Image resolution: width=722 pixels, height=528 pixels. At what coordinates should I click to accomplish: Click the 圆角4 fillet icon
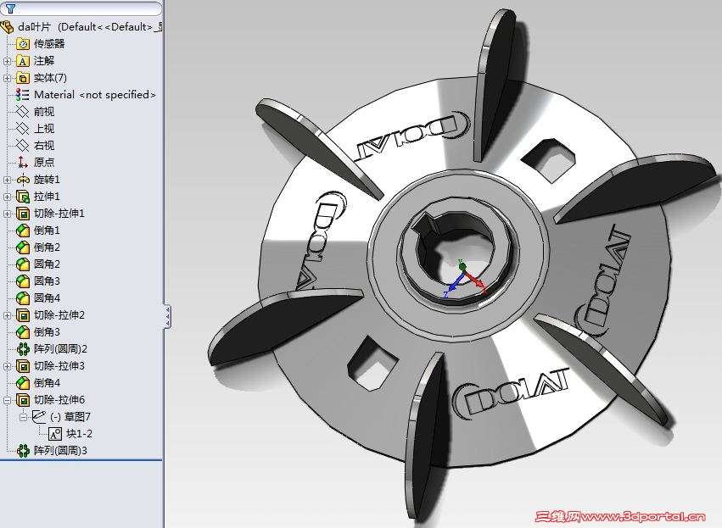(23, 298)
